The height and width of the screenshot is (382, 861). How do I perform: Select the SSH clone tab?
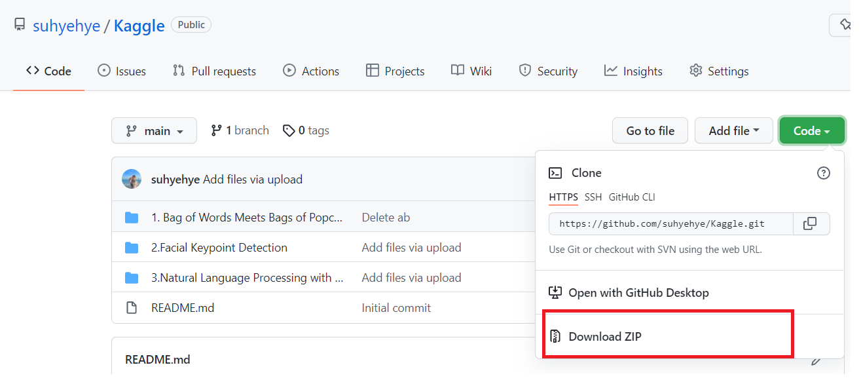pos(593,197)
